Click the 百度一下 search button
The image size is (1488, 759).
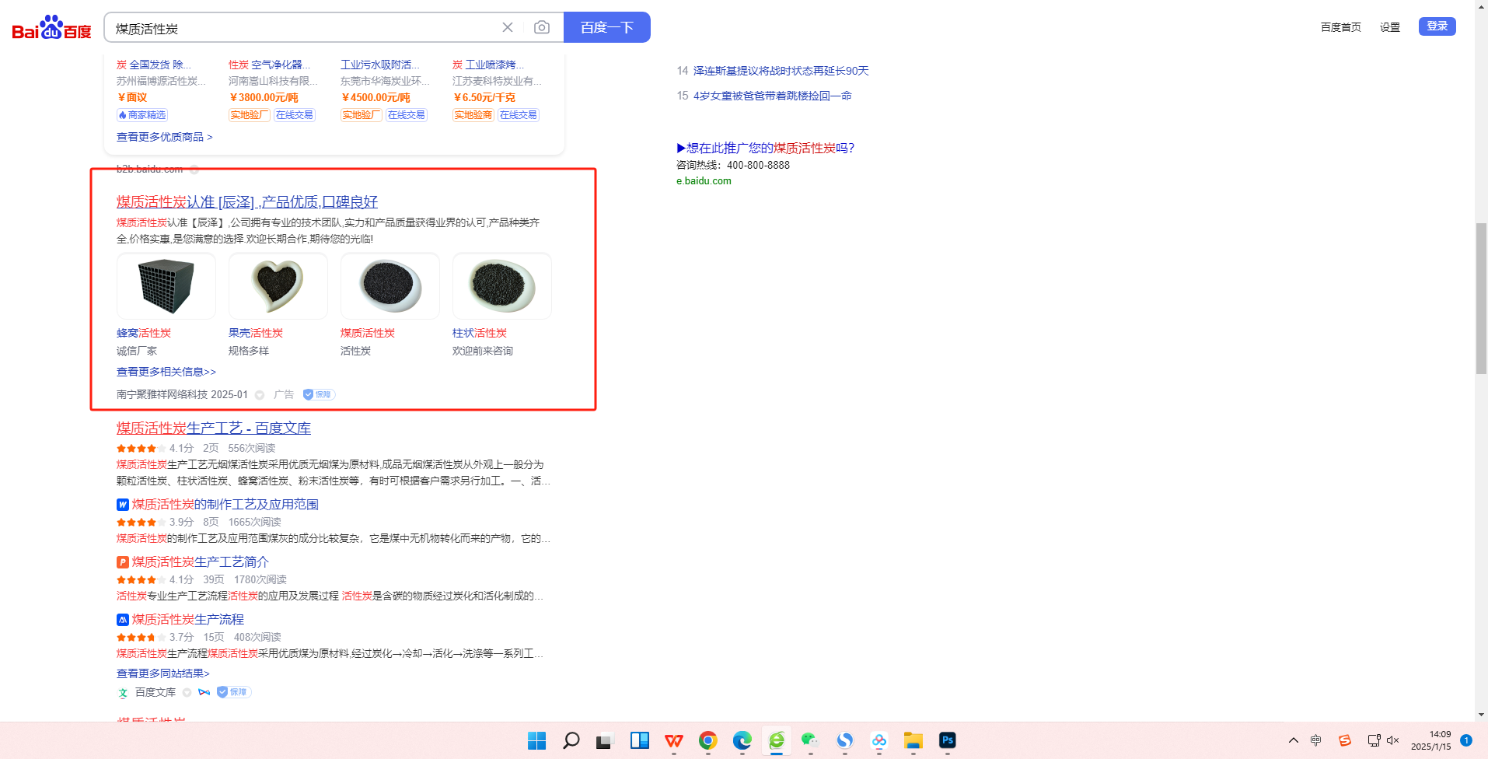pyautogui.click(x=607, y=27)
